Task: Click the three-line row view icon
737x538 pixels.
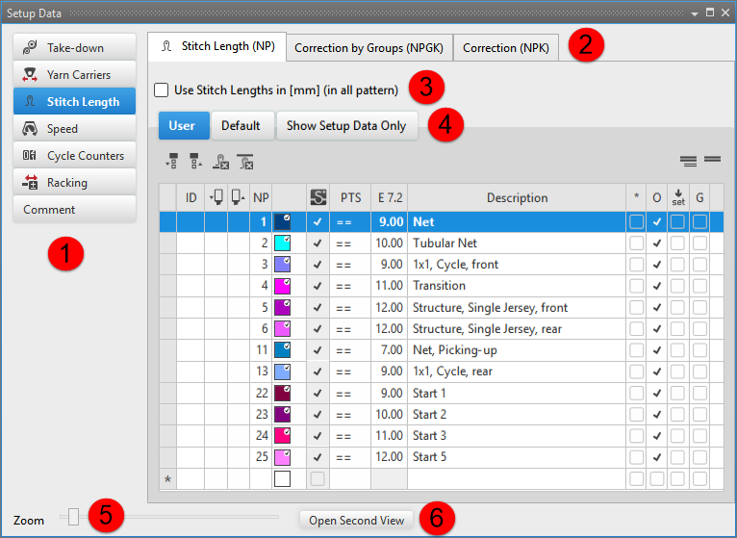Action: pos(688,160)
